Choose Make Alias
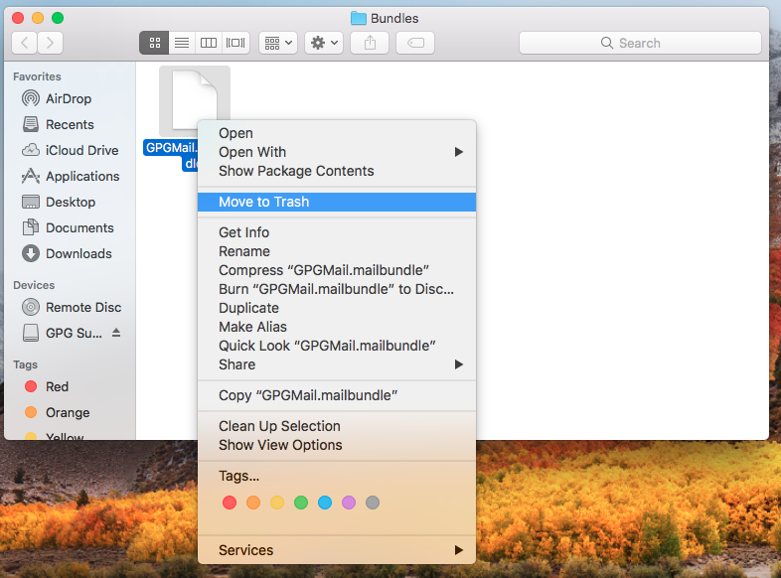This screenshot has height=578, width=781. tap(337, 327)
